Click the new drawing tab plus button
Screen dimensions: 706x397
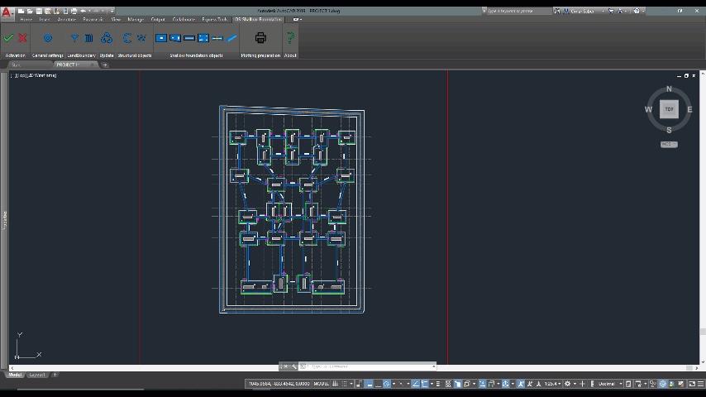coord(105,65)
